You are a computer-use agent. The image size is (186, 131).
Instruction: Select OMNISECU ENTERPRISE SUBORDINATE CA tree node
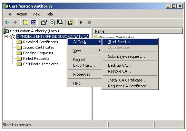(52, 36)
